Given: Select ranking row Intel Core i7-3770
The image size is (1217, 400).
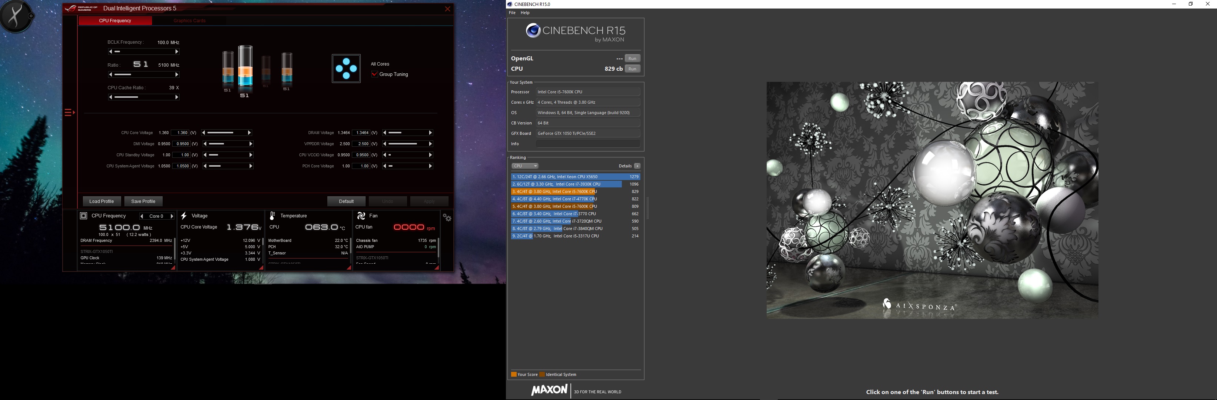Looking at the screenshot, I should click(x=576, y=213).
